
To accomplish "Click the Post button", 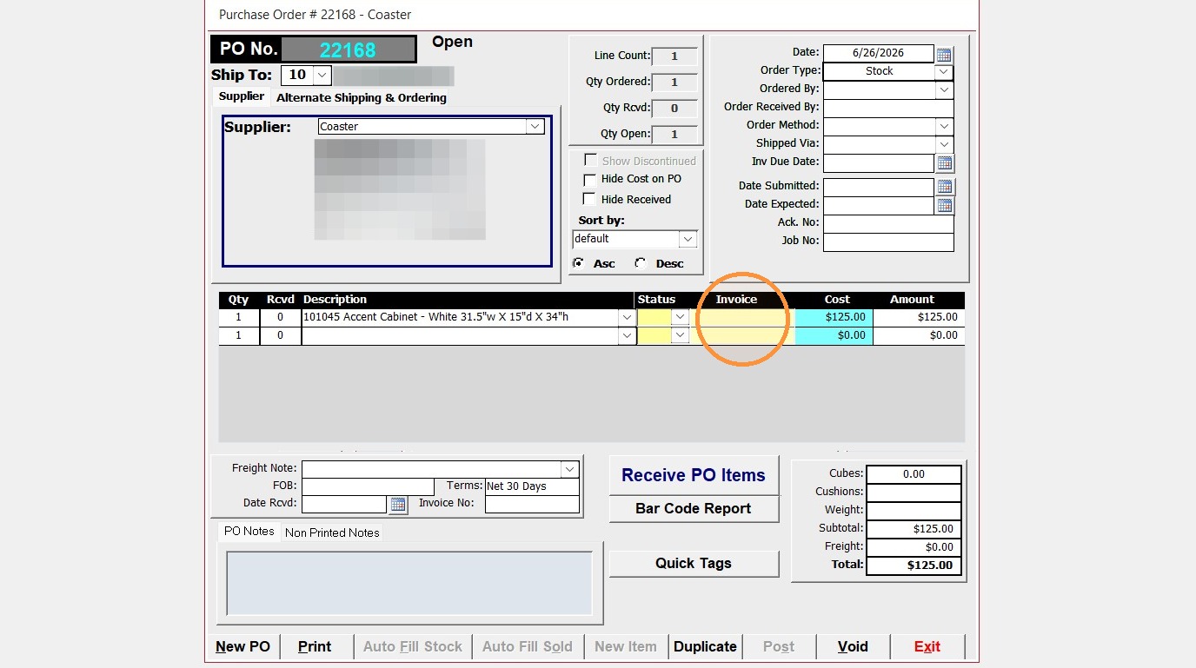I will [x=779, y=646].
